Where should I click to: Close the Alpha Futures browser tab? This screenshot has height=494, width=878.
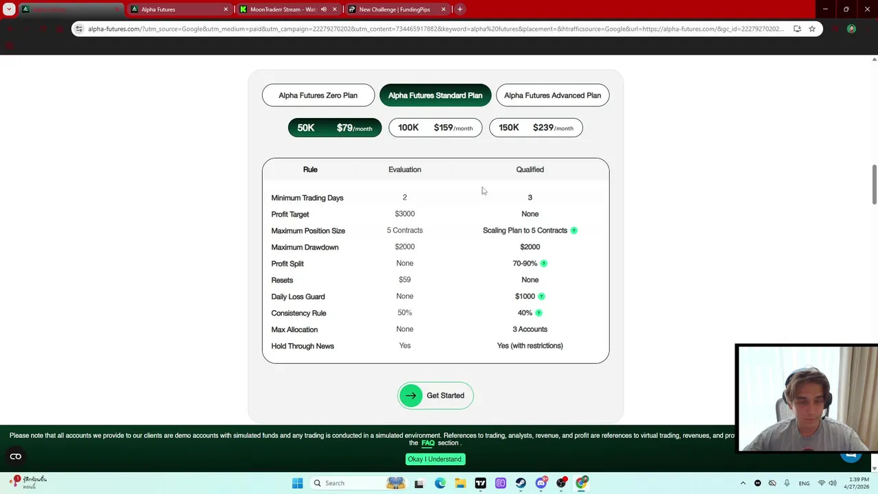[226, 10]
